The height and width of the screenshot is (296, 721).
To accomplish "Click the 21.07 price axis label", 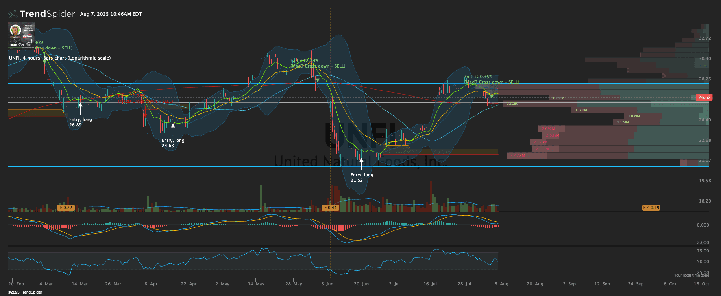I will (705, 160).
